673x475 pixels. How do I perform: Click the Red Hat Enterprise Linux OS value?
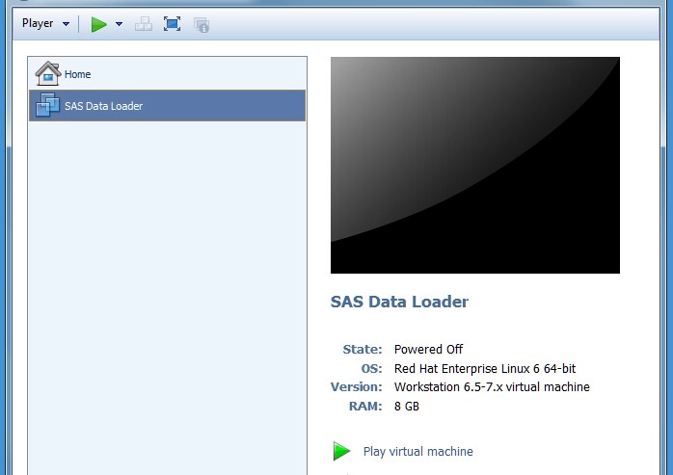point(485,368)
